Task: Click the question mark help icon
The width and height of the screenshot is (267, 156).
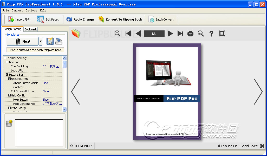Action: pos(211,34)
